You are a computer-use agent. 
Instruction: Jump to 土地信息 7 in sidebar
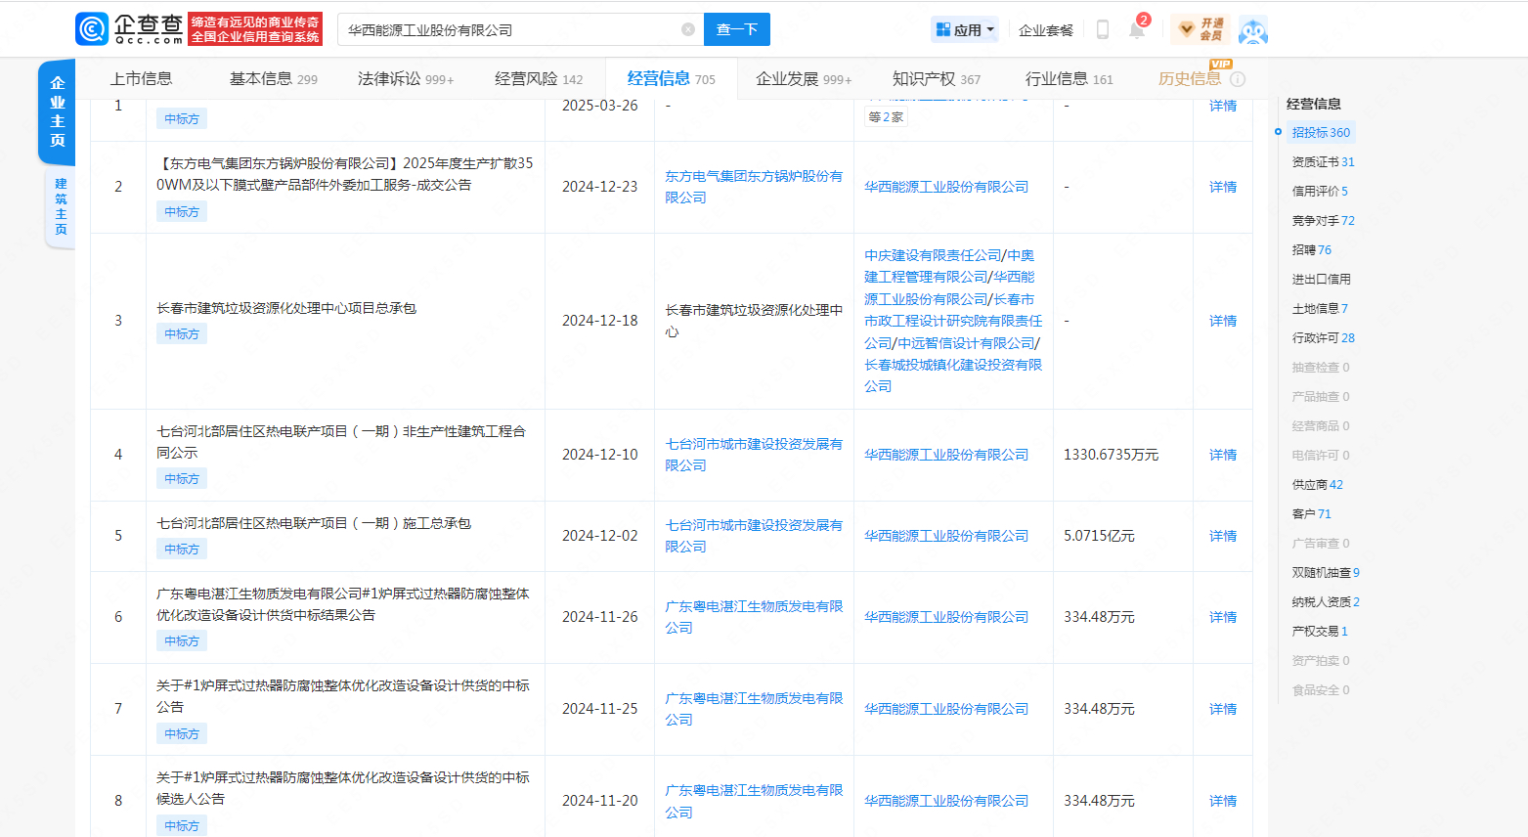coord(1320,309)
